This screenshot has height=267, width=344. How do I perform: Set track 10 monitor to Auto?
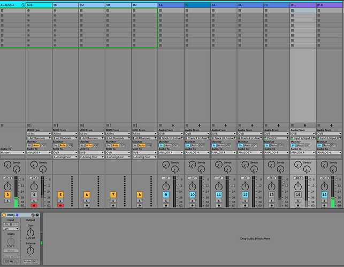195,145
